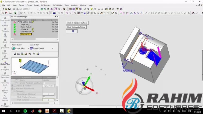Click the process list horizontal scrollbar
203x114 pixels.
point(35,39)
